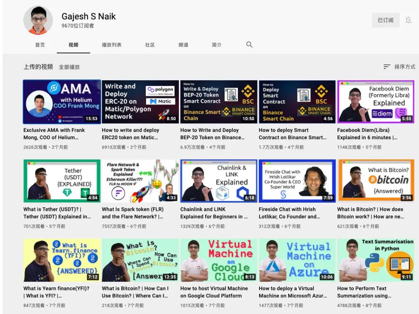
Task: Click 6.9万次观看 view count text
Action: point(192,147)
